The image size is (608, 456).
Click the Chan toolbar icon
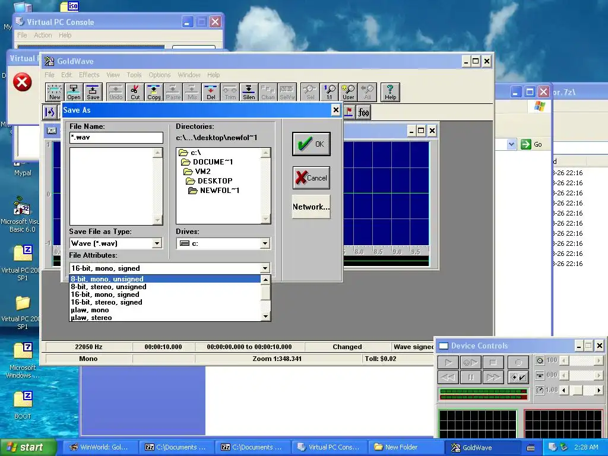coord(268,92)
